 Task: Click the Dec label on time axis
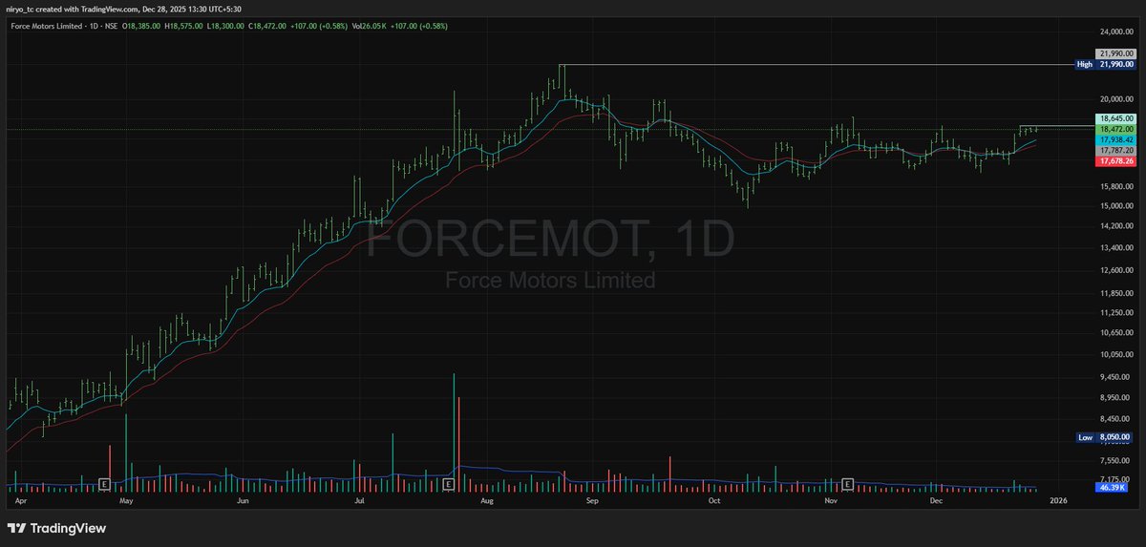(x=936, y=499)
